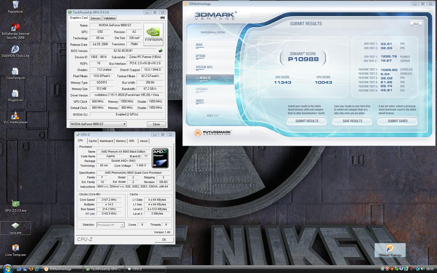437x273 pixels.
Task: Open the Mainboard tab in CPU-Z
Action: click(106, 141)
